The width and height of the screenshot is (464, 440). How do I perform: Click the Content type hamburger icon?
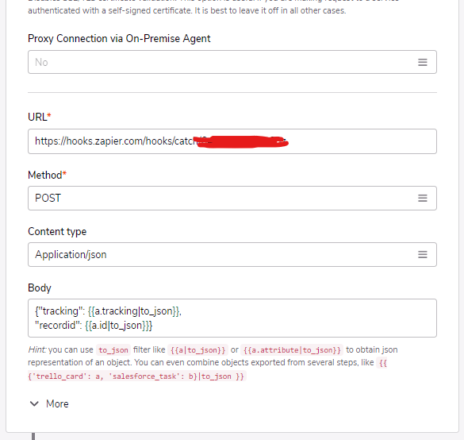[x=422, y=254]
